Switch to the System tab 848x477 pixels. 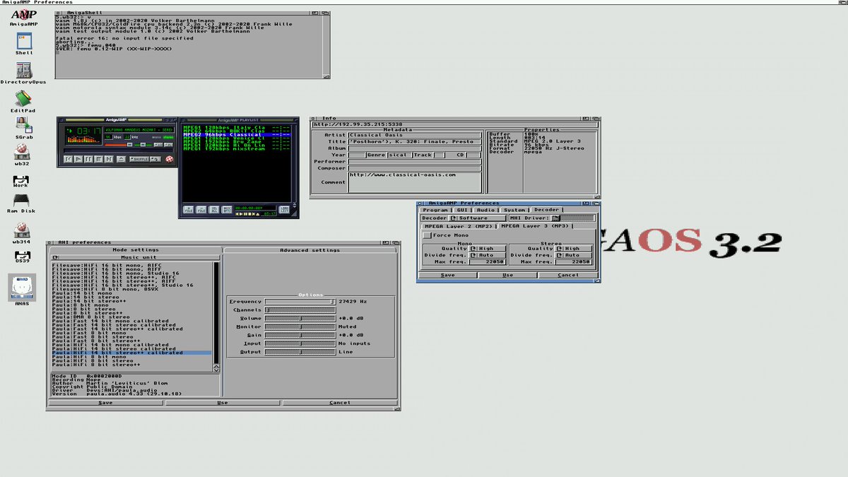point(514,210)
